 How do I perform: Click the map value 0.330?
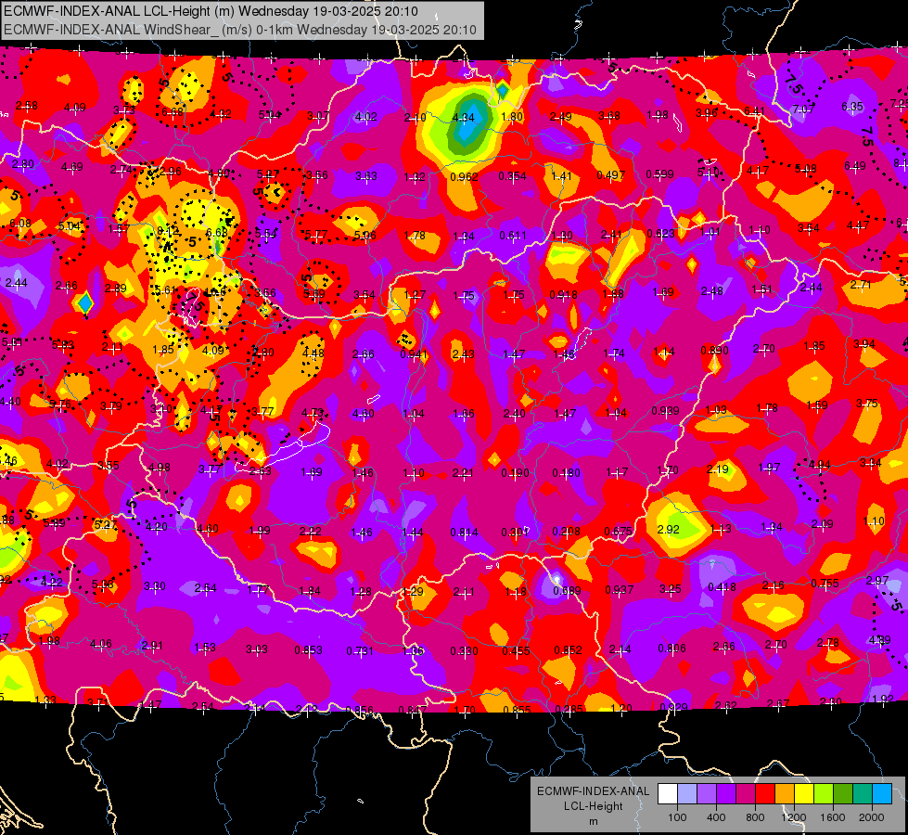(x=465, y=650)
